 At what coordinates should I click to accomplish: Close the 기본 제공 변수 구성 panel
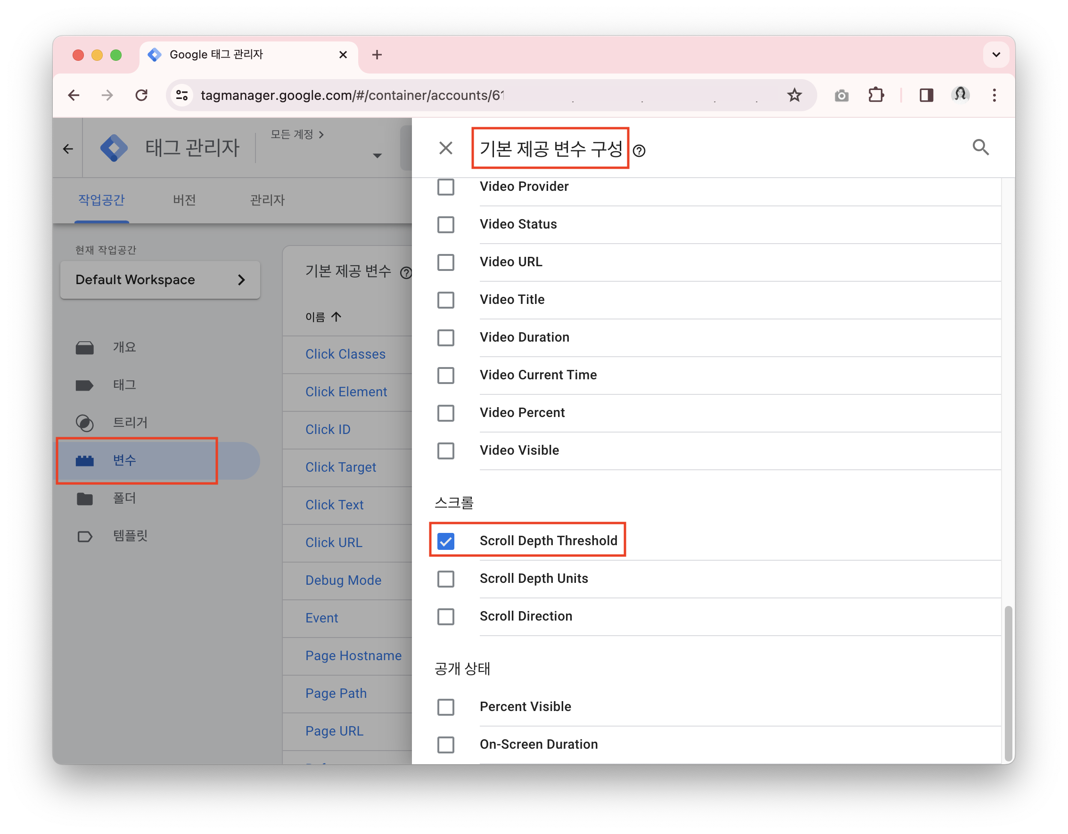445,147
